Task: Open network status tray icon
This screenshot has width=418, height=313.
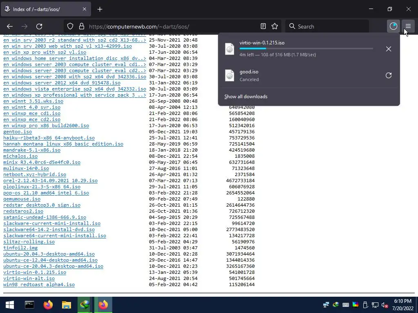Action: tap(375, 305)
